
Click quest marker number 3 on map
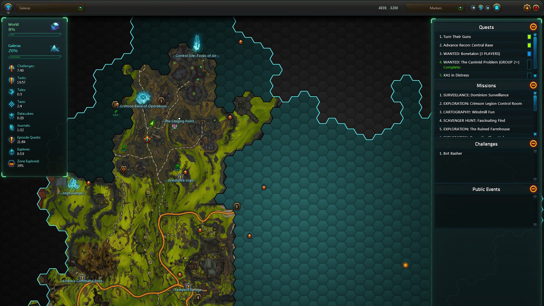115,105
